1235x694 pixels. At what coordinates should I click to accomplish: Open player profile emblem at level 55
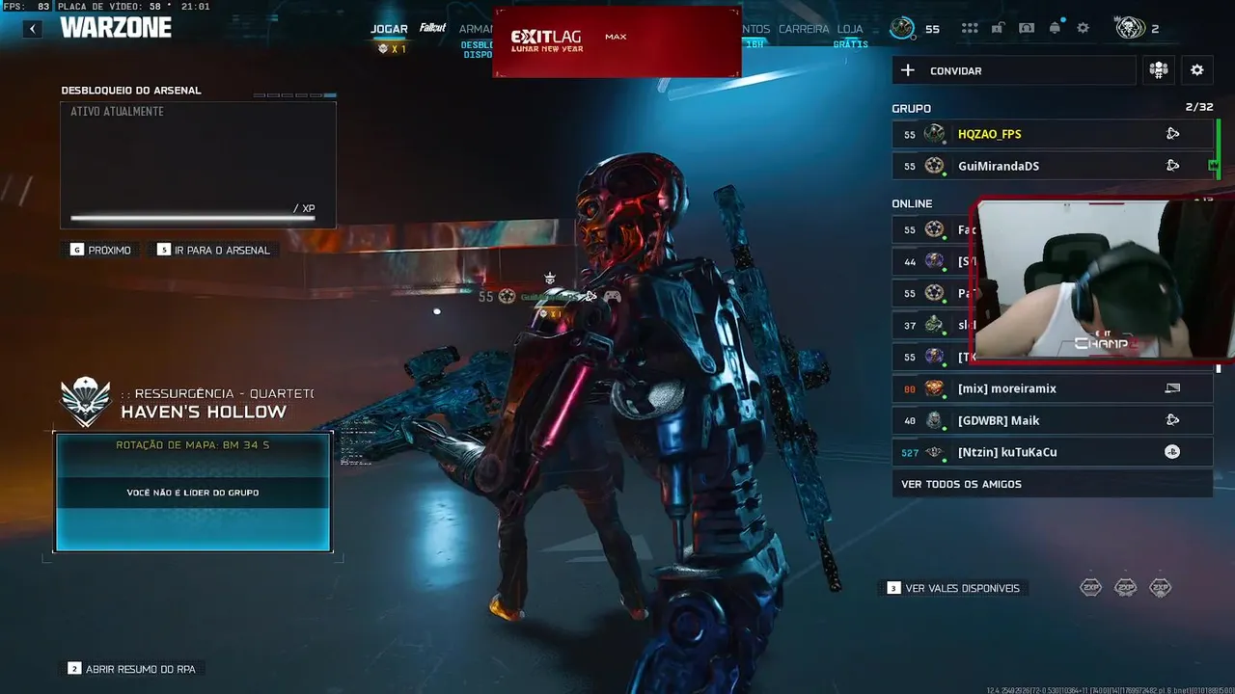coord(902,28)
